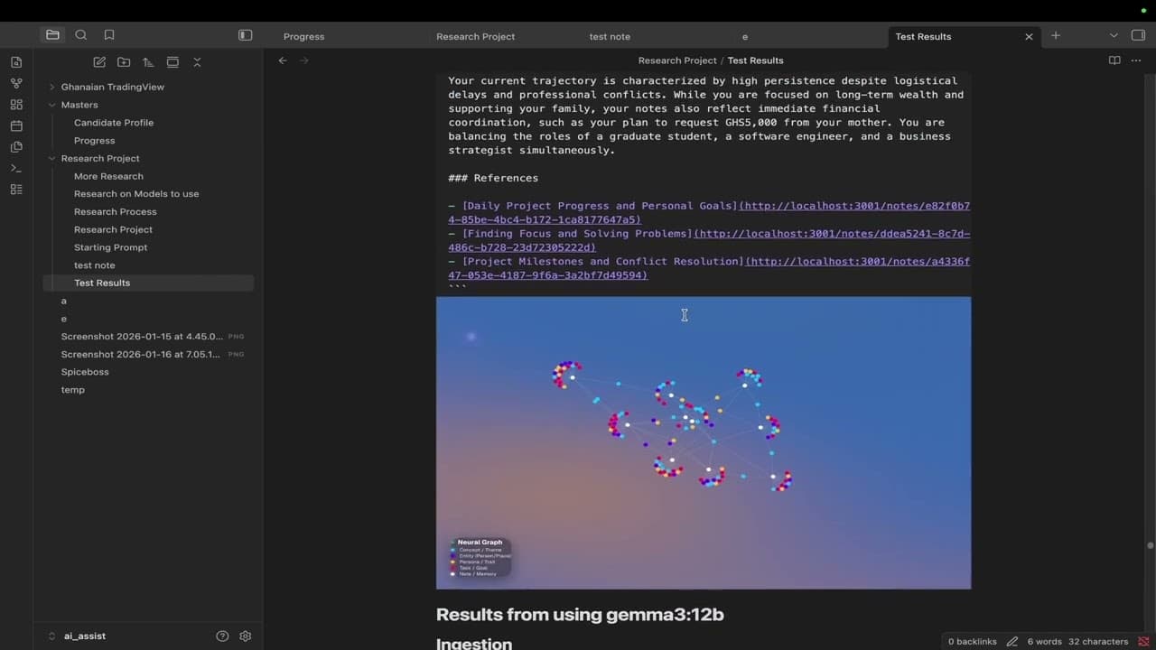Open the ai_assist vault switcher
This screenshot has height=650, width=1156.
click(84, 636)
